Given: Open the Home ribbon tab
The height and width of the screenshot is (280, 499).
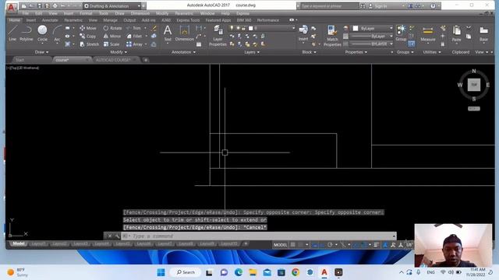Looking at the screenshot, I should (14, 20).
